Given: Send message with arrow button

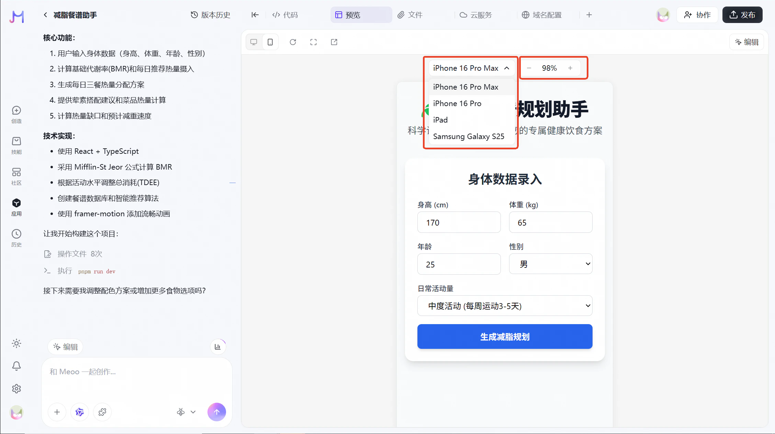Looking at the screenshot, I should (216, 412).
